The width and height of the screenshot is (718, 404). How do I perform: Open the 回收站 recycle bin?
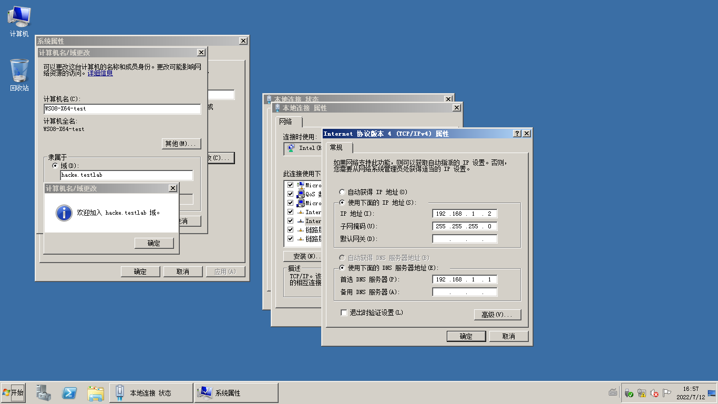[x=19, y=71]
